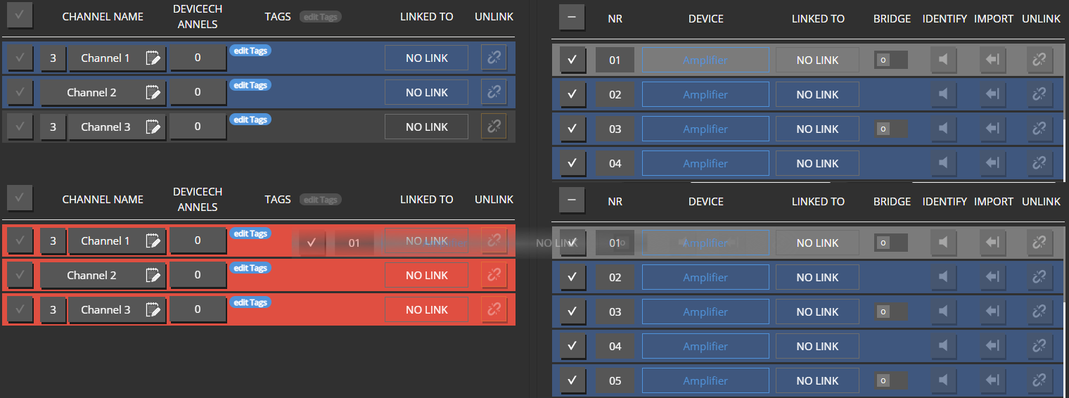Toggle bridge for amplifier 03 in upper amplifier list

pyautogui.click(x=890, y=129)
